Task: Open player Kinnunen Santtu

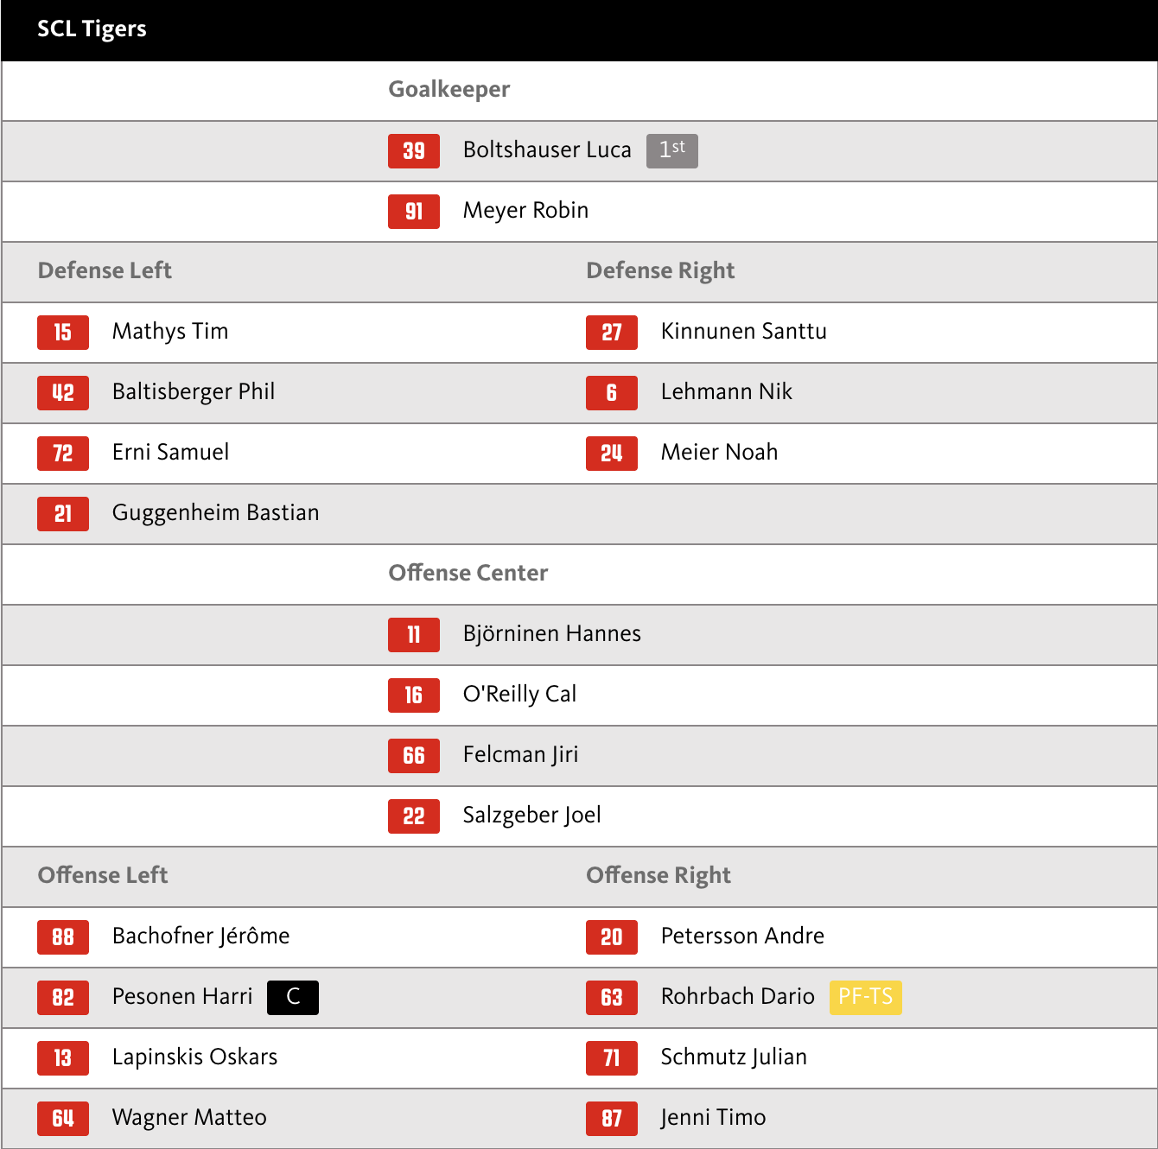Action: 743,332
